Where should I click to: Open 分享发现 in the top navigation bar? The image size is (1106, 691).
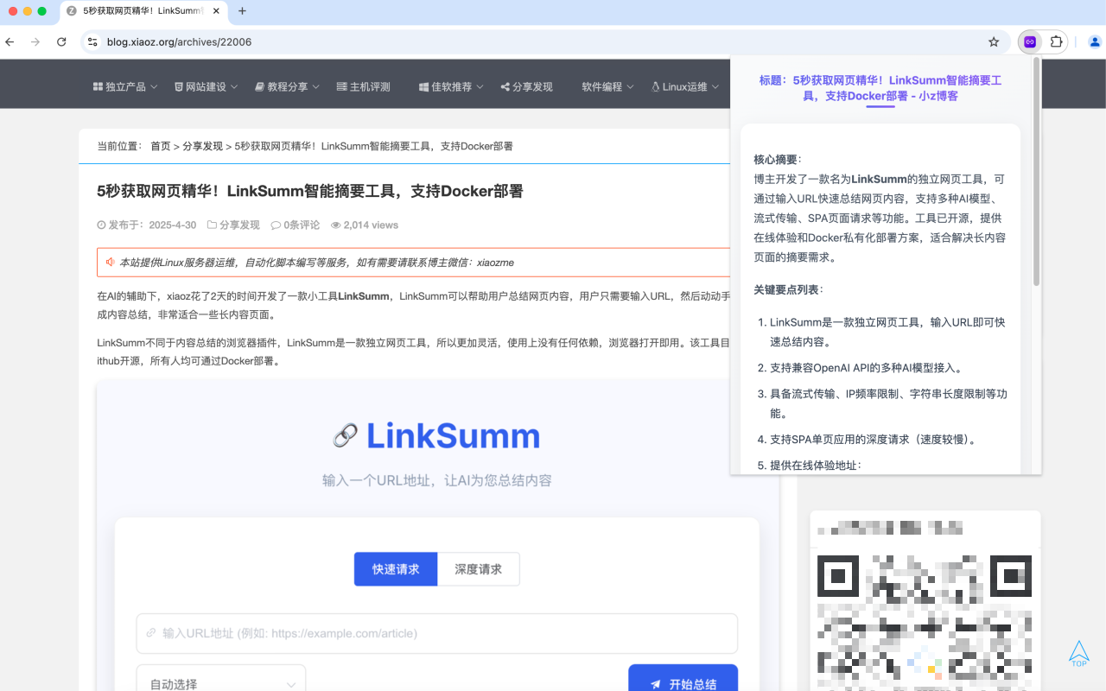coord(527,87)
